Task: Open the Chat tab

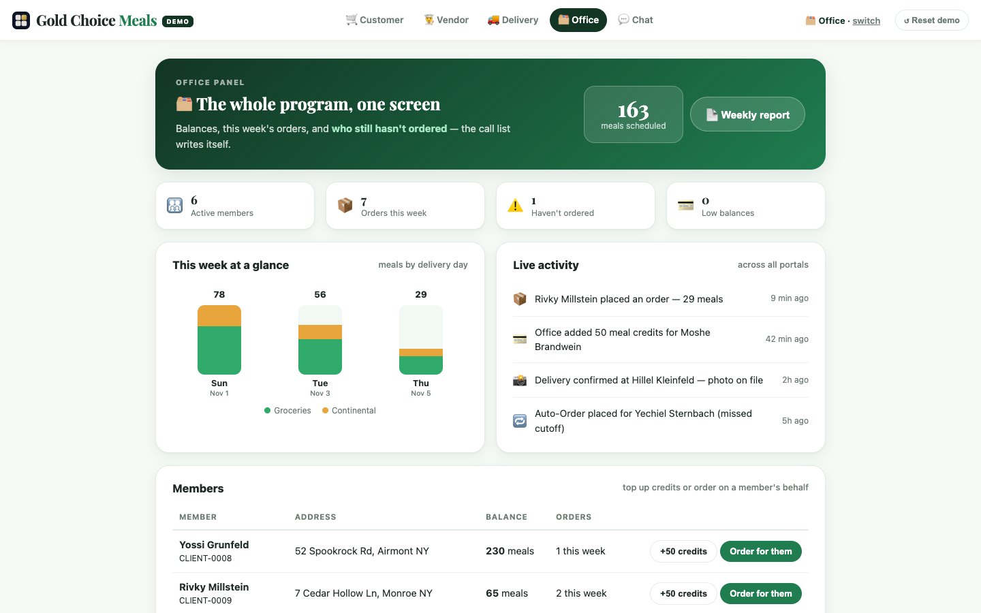Action: tap(636, 20)
